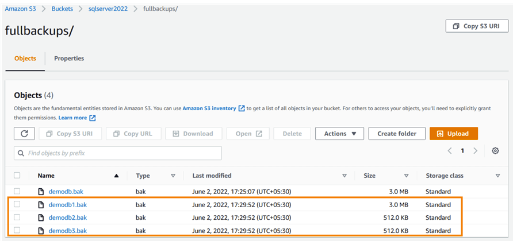This screenshot has width=513, height=241.
Task: Click file icon next to demodb.bak
Action: (41, 192)
